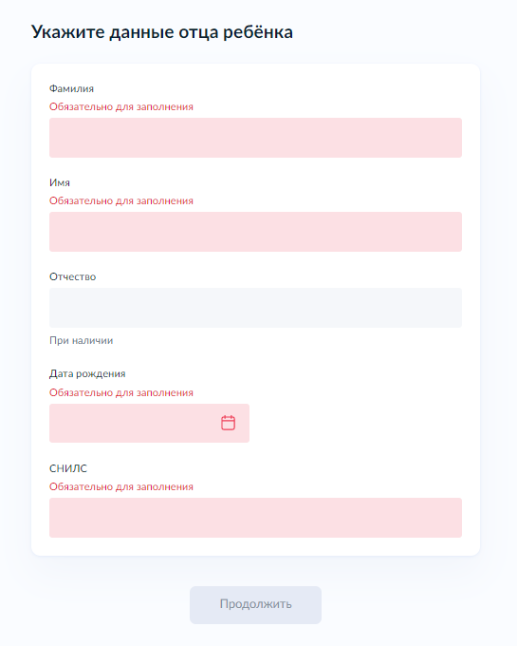Screen dimensions: 517x646
Task: Click the СНИЛС field label
Action: pyautogui.click(x=68, y=468)
